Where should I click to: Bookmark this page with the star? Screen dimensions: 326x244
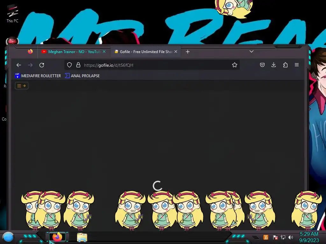click(235, 65)
